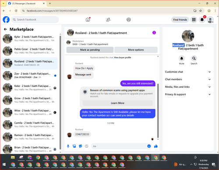Click Mark as pending button
Viewport: 219px width, 170px height.
coord(90,50)
